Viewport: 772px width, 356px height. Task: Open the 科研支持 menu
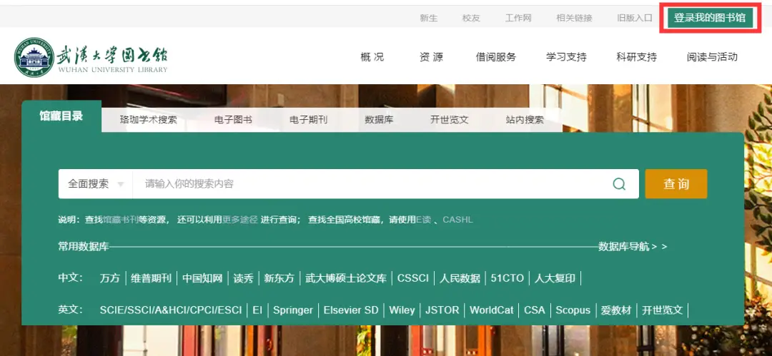(x=637, y=57)
